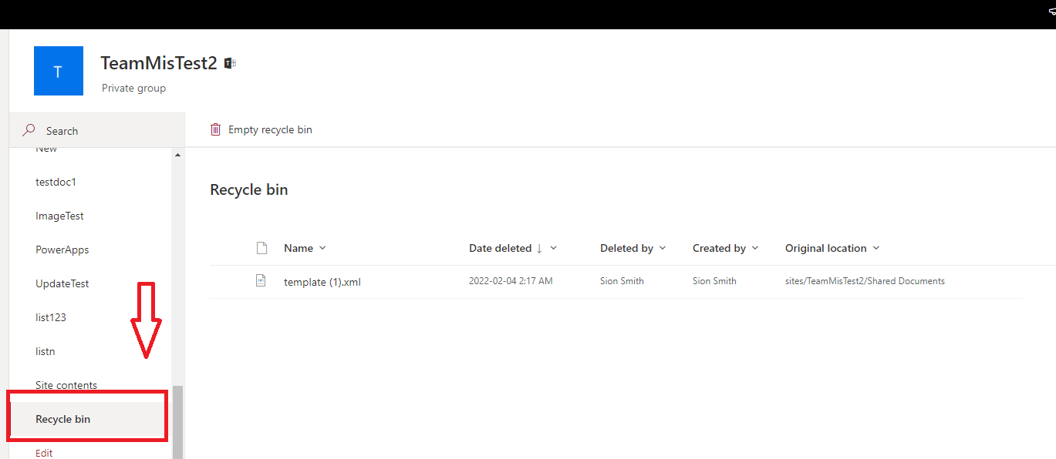Click the Private group link under site title
Image resolution: width=1056 pixels, height=459 pixels.
point(133,88)
